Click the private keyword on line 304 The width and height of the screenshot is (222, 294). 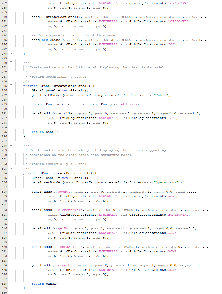click(30, 173)
